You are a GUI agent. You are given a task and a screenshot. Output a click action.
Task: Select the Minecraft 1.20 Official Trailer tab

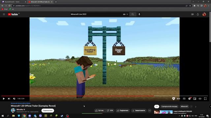coord(40,2)
